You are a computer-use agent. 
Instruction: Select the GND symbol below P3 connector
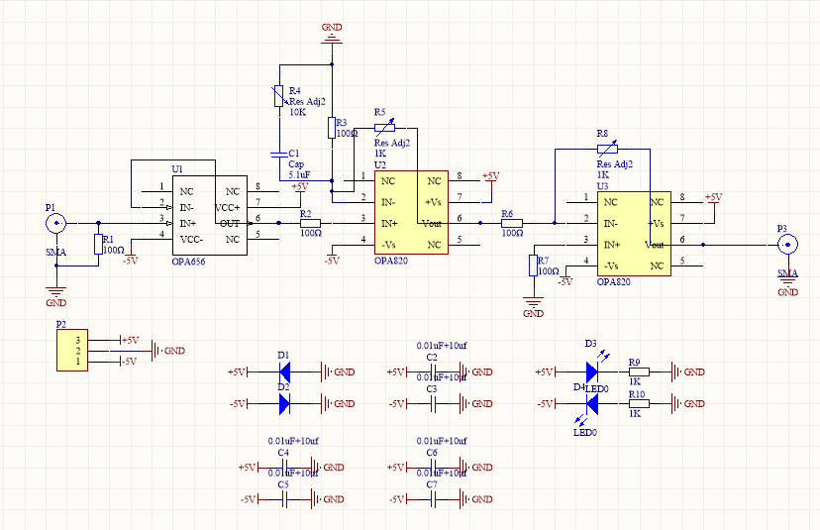[787, 286]
